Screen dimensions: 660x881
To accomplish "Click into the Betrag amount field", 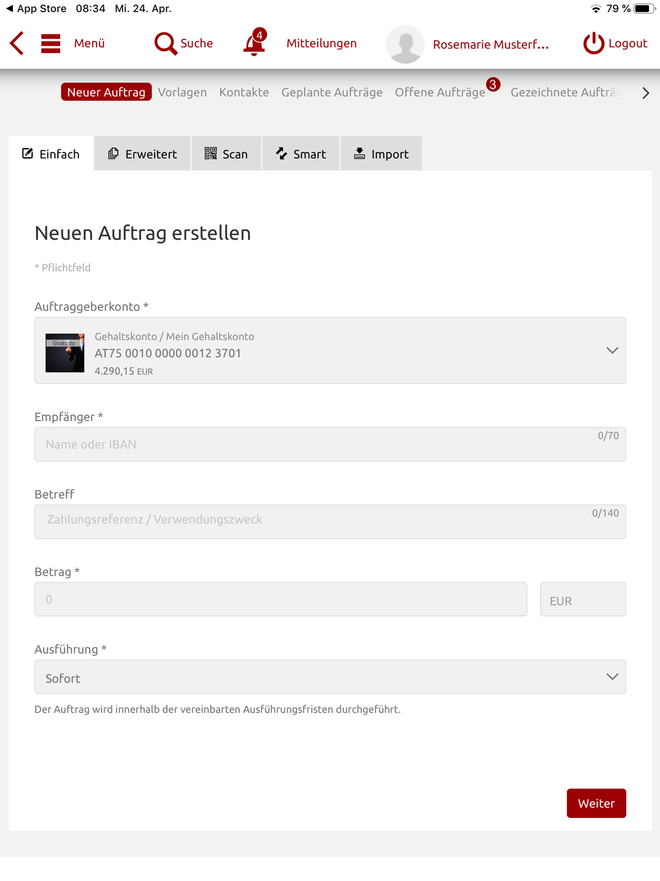I will (x=281, y=599).
